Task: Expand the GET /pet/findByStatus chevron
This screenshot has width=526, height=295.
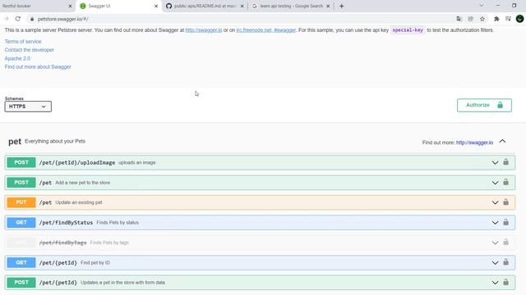Action: pyautogui.click(x=495, y=223)
